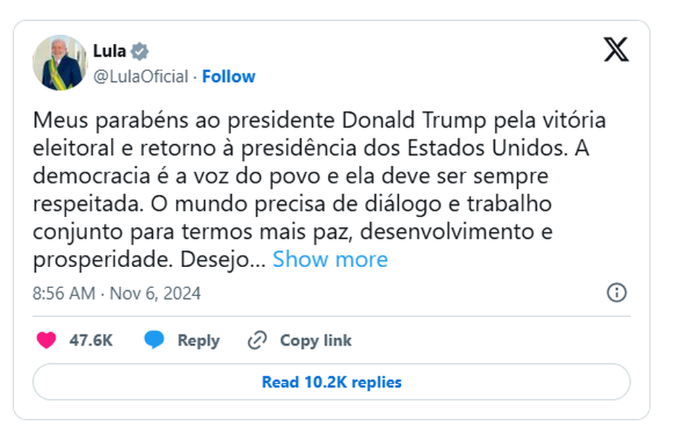This screenshot has height=441, width=676.
Task: Click the heart icon to like the post
Action: pyautogui.click(x=44, y=340)
